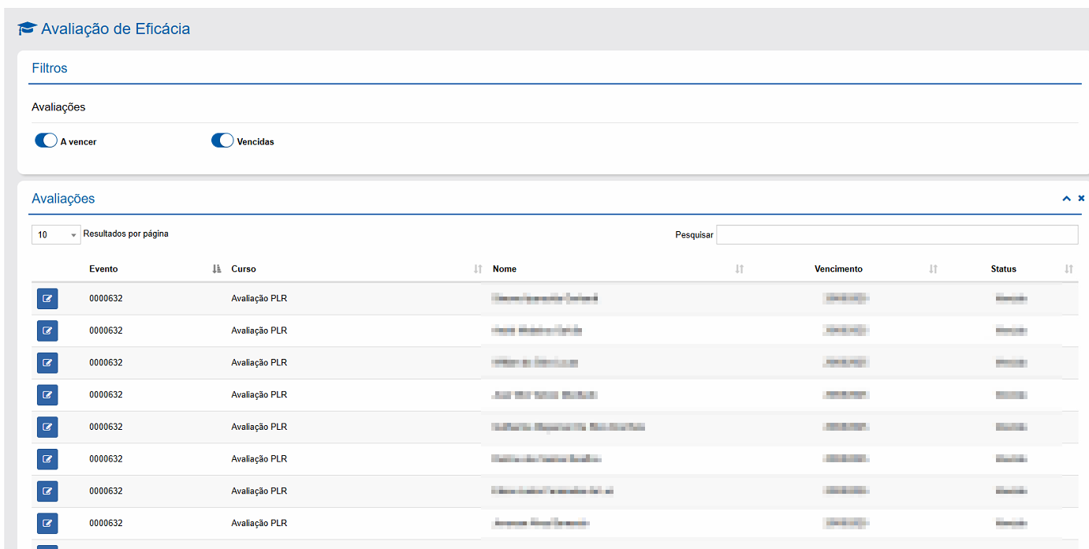
Task: Sort the table by Evento column
Action: [103, 269]
